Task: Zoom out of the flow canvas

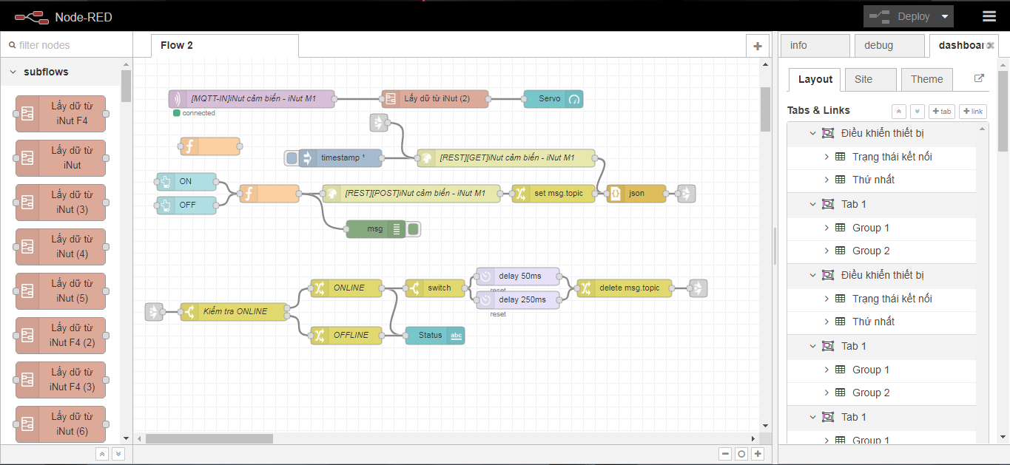Action: (x=725, y=454)
